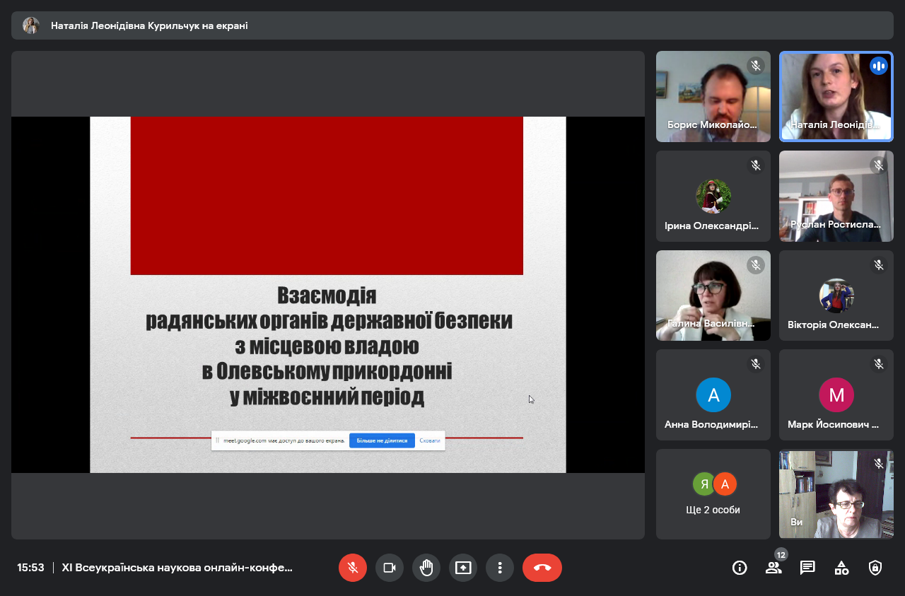Click the muted mic icon on Ірина's tile
This screenshot has height=596, width=905.
[756, 165]
